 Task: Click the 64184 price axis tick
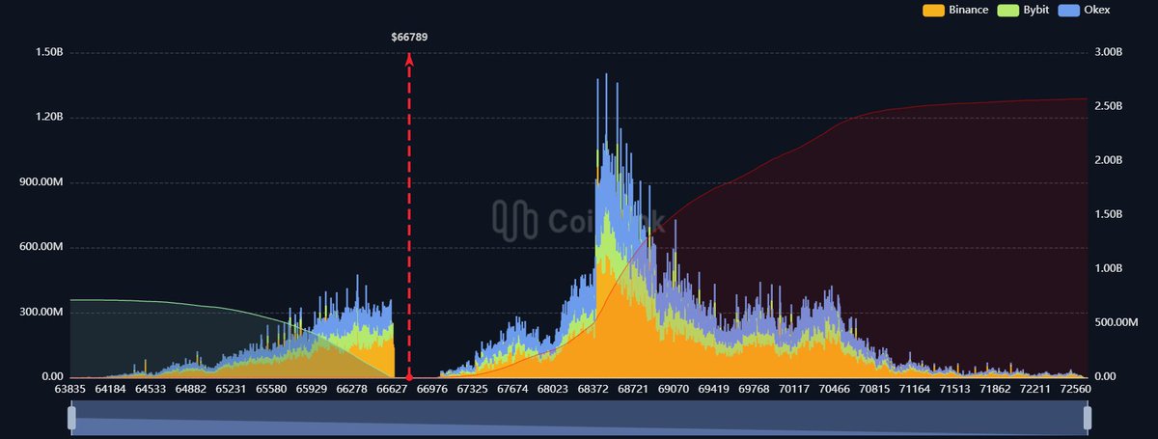[x=111, y=390]
